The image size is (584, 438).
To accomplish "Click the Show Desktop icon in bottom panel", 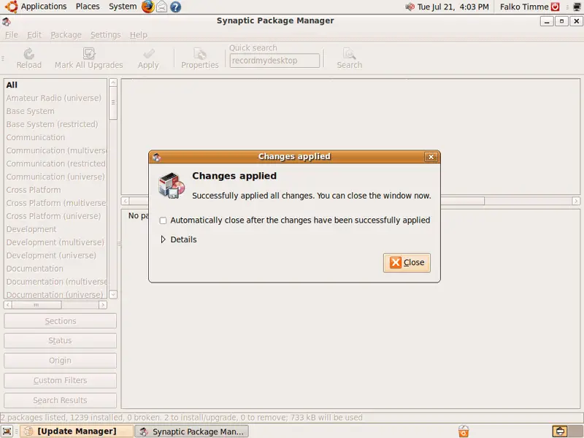I will (7, 431).
